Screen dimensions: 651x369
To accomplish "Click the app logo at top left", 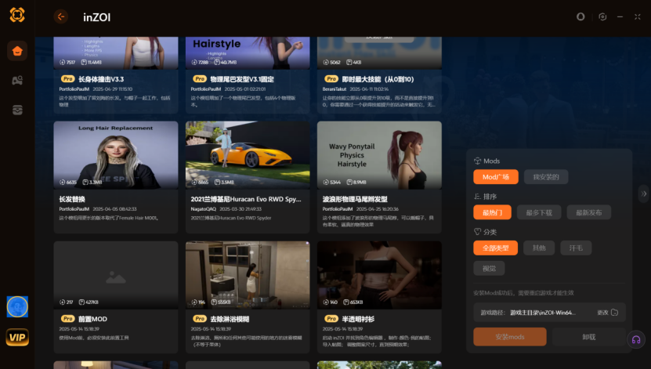I will (x=17, y=15).
